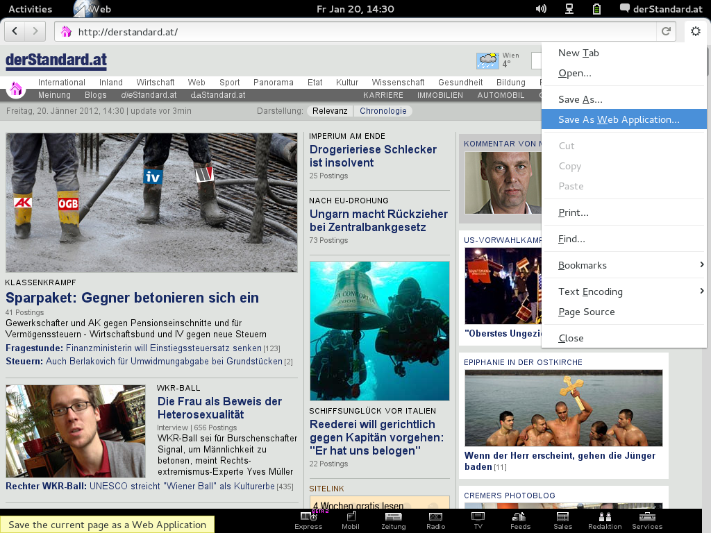Open the Activities overview
Image resolution: width=711 pixels, height=533 pixels.
31,8
